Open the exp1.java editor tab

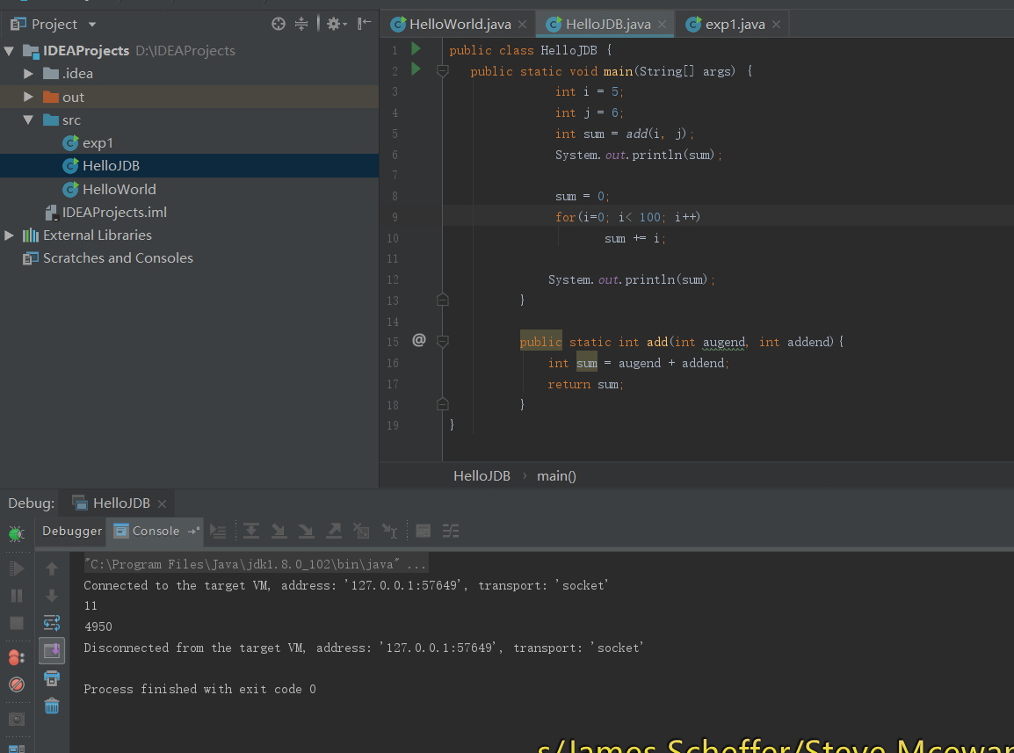click(x=735, y=25)
